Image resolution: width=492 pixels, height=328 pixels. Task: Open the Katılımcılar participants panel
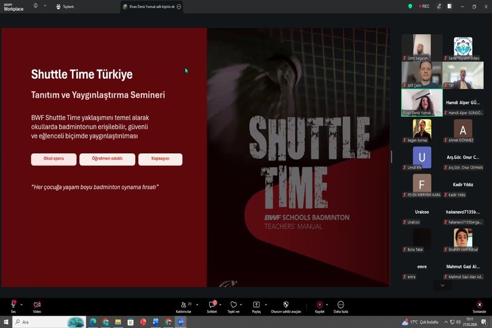point(184,305)
